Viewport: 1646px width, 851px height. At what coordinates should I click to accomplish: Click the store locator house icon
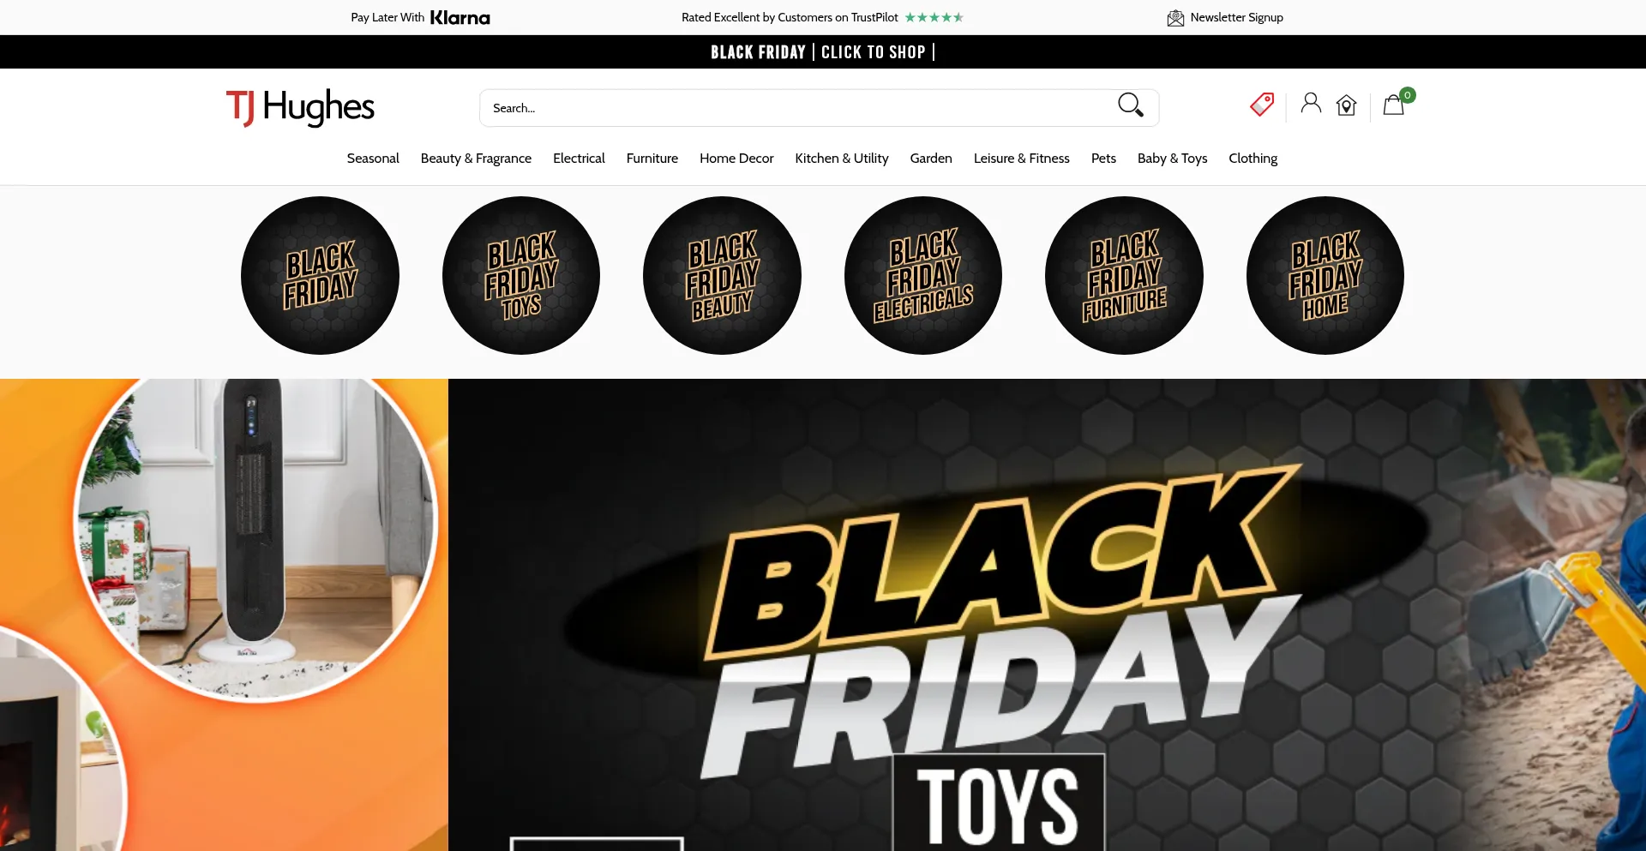pyautogui.click(x=1346, y=105)
